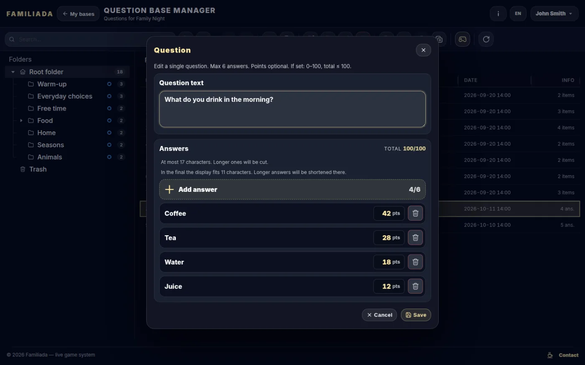Click the blue circle marker on Everyday choices
585x365 pixels.
109,96
